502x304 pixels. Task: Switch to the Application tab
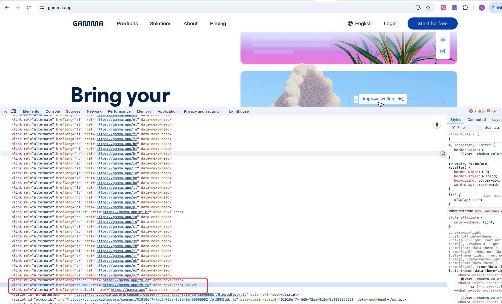(168, 111)
